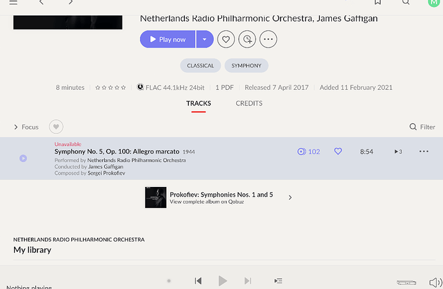Open the play queue icon
This screenshot has width=443, height=289.
pos(278,281)
